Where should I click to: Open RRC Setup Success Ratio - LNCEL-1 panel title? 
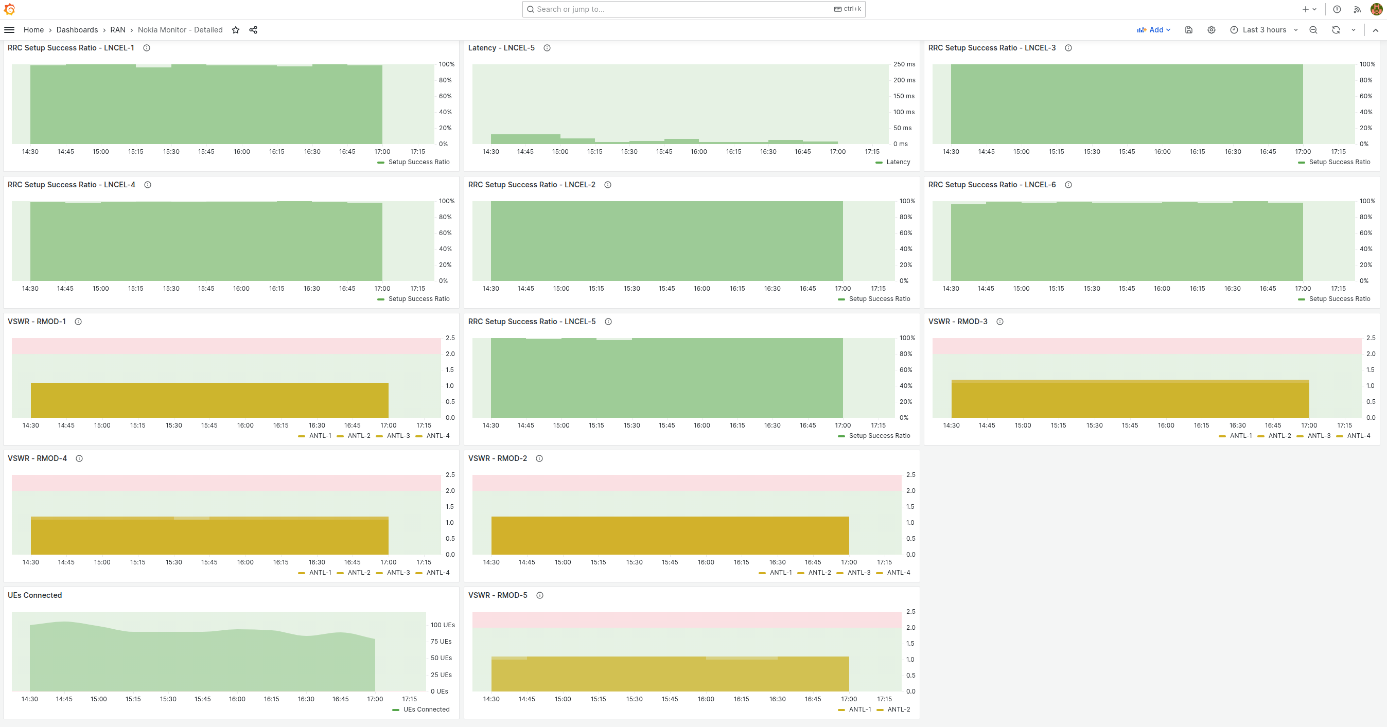(71, 48)
